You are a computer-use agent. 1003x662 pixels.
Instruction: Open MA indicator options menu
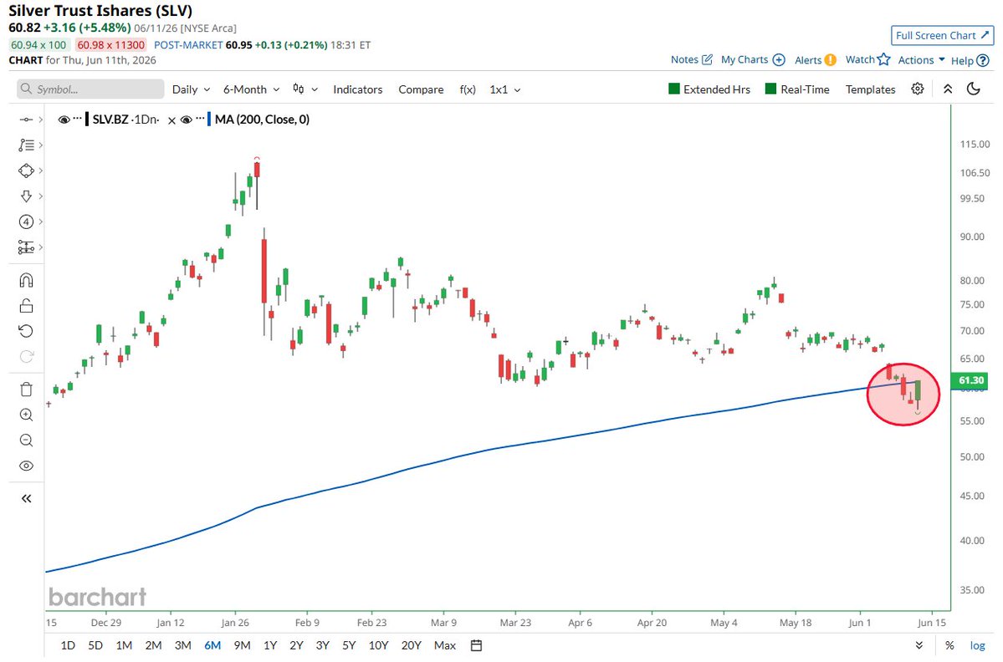pos(200,120)
